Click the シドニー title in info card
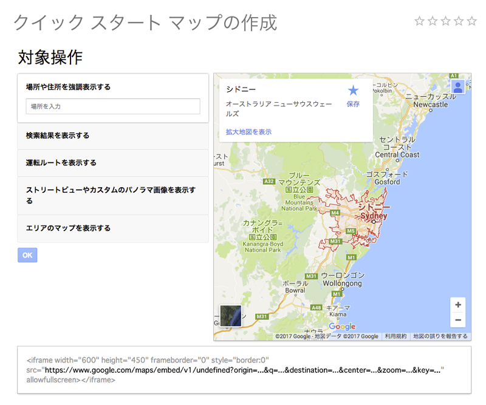The height and width of the screenshot is (405, 486). click(x=241, y=89)
